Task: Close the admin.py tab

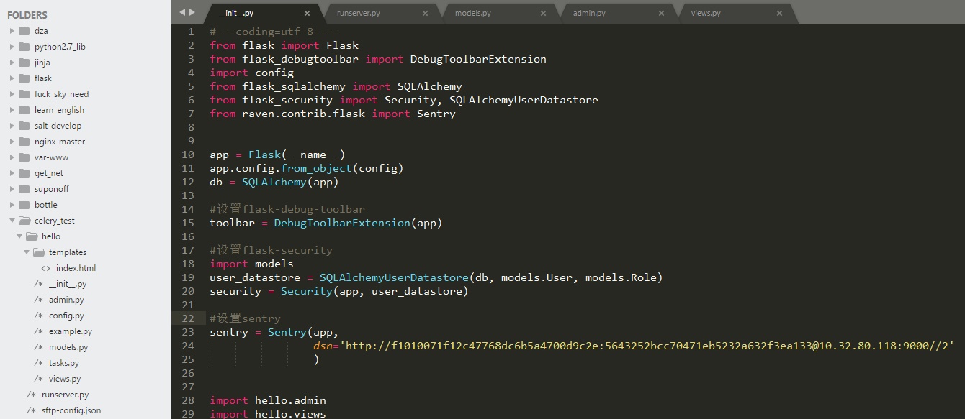Action: click(x=661, y=13)
